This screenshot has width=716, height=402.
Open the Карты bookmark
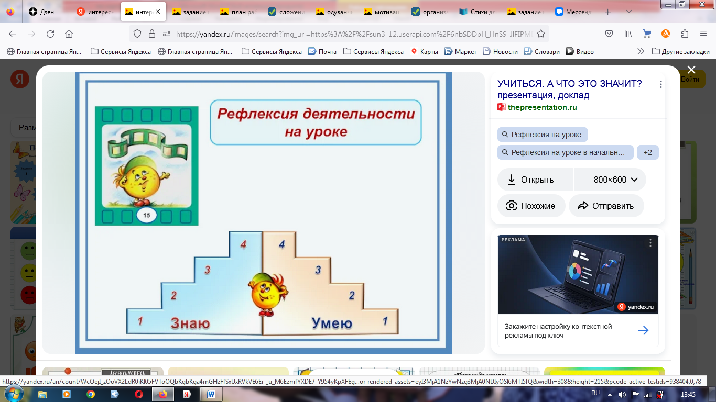tap(424, 51)
